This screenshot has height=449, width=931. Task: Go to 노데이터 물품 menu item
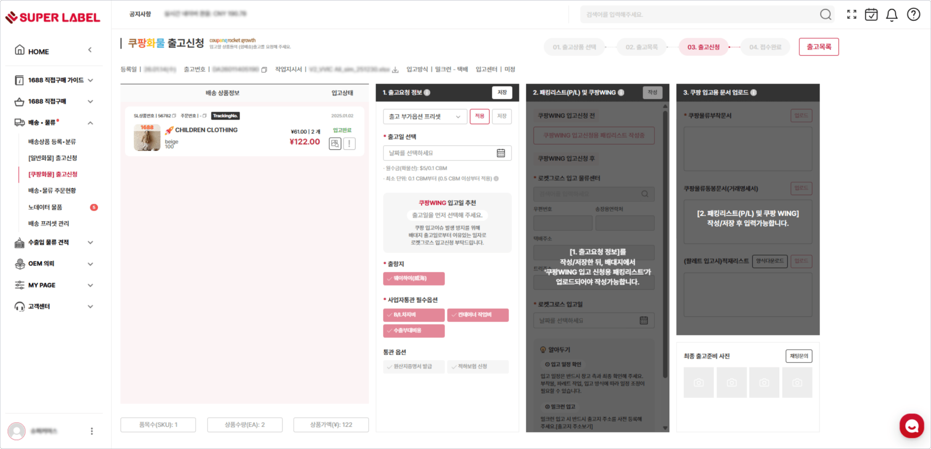45,207
